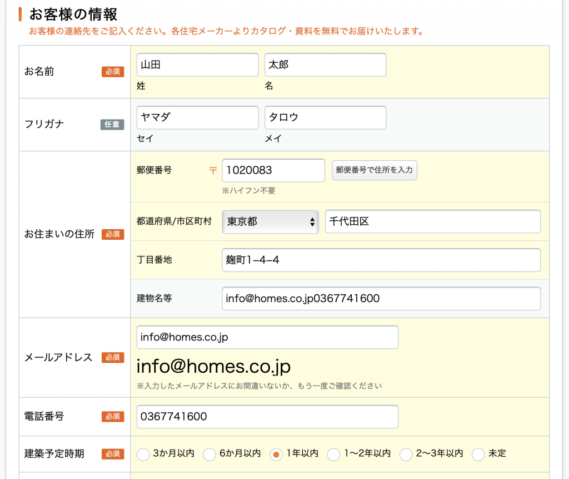Click the 建物名等 building name field

click(381, 298)
